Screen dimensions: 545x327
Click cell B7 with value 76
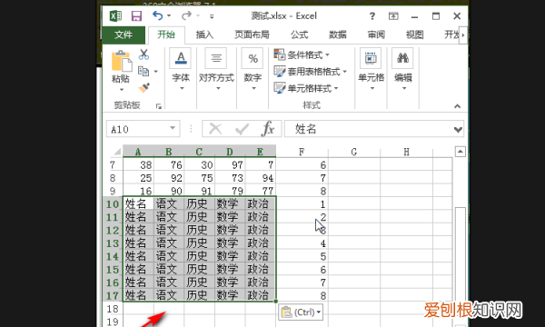169,164
